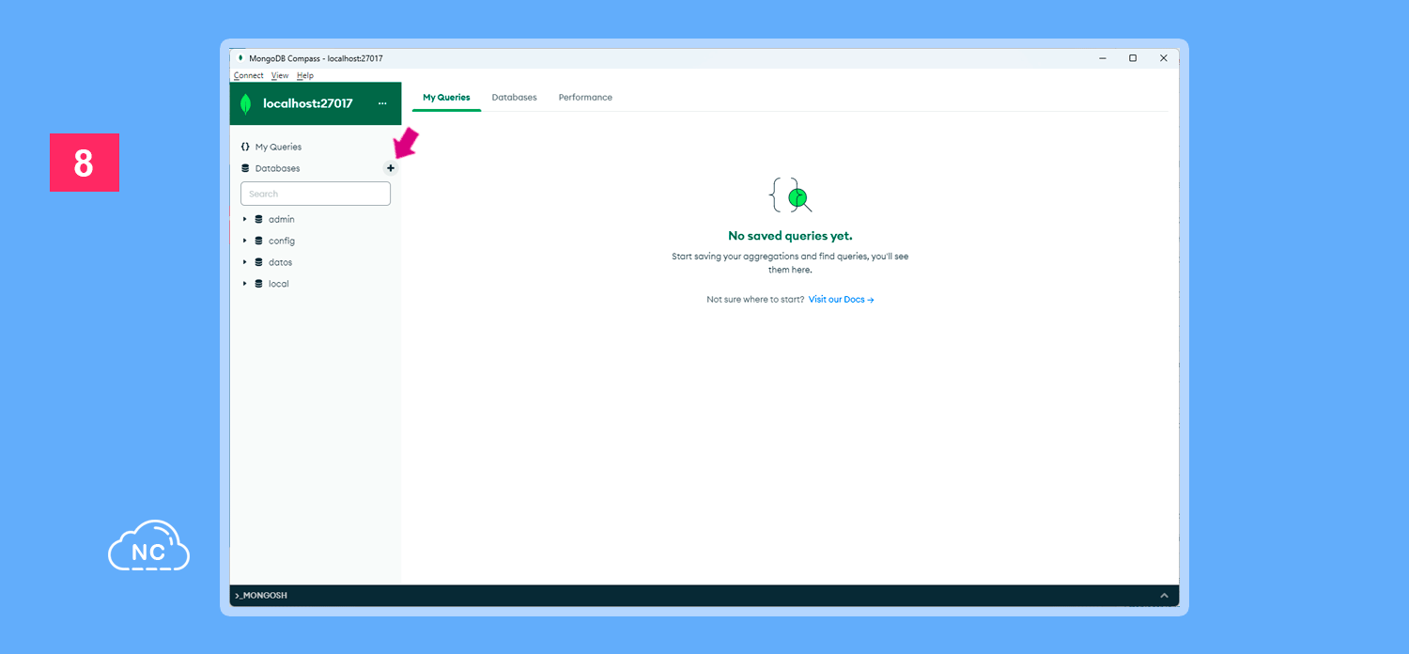Click the MongoDB leaf logo in sidebar
1409x654 pixels.
click(246, 103)
